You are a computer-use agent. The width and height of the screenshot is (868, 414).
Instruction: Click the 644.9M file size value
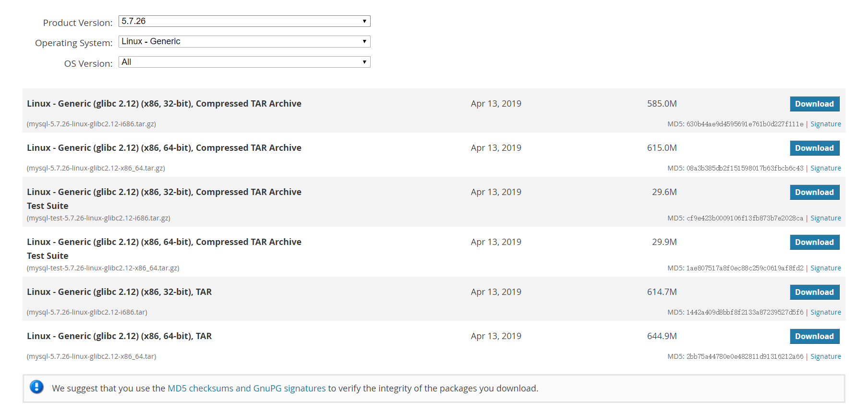662,336
